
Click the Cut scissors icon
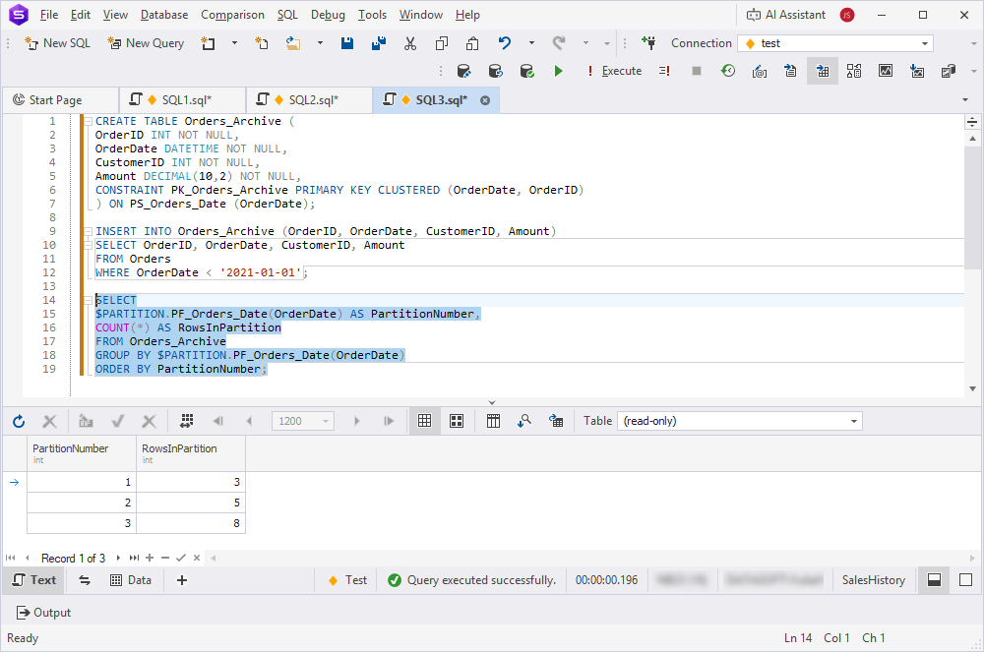(410, 43)
